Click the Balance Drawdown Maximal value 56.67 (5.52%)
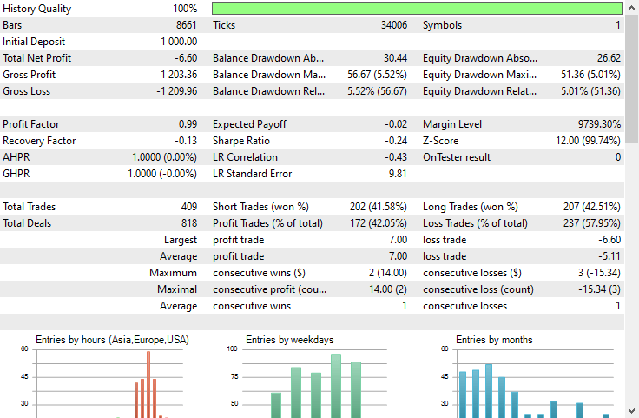 tap(377, 75)
